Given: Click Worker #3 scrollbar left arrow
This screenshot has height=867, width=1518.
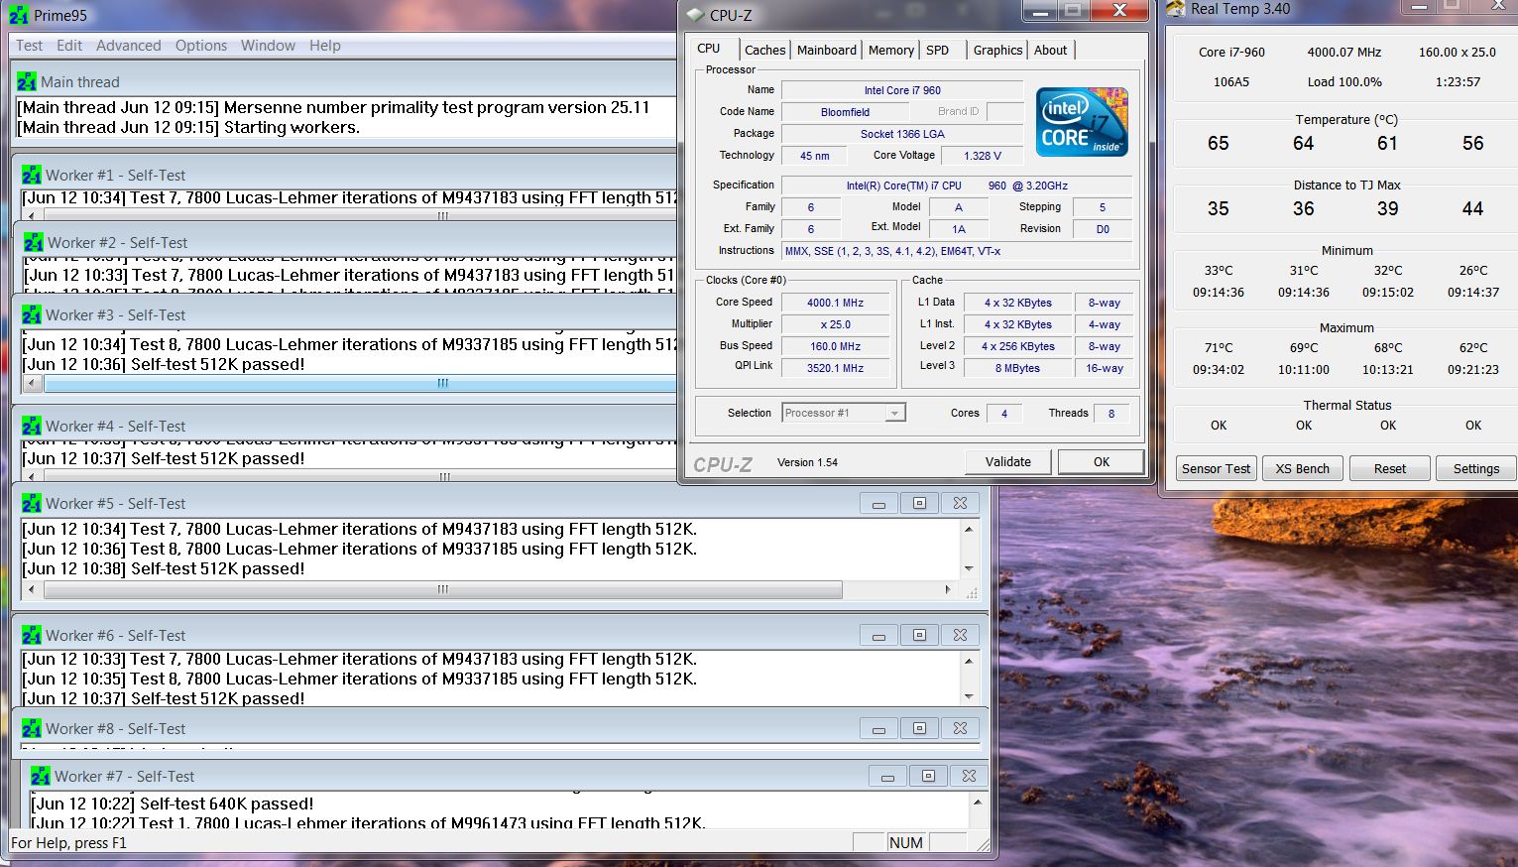Looking at the screenshot, I should (31, 383).
